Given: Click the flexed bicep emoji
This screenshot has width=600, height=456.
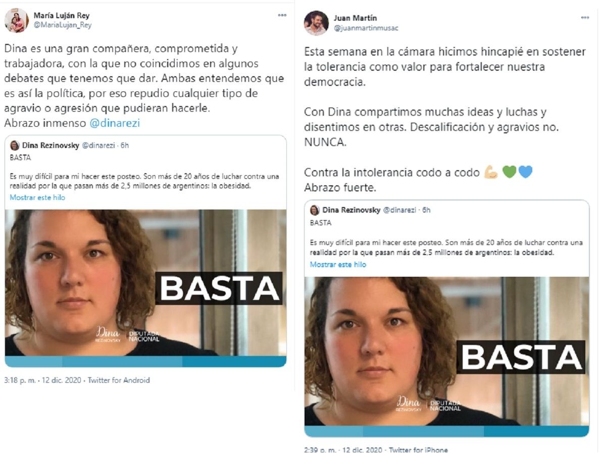Looking at the screenshot, I should tap(491, 172).
